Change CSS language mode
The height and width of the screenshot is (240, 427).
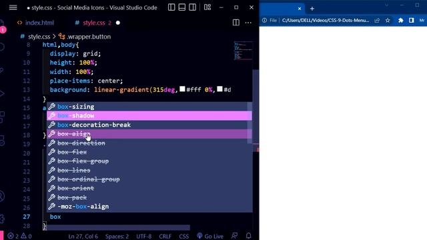pos(184,236)
